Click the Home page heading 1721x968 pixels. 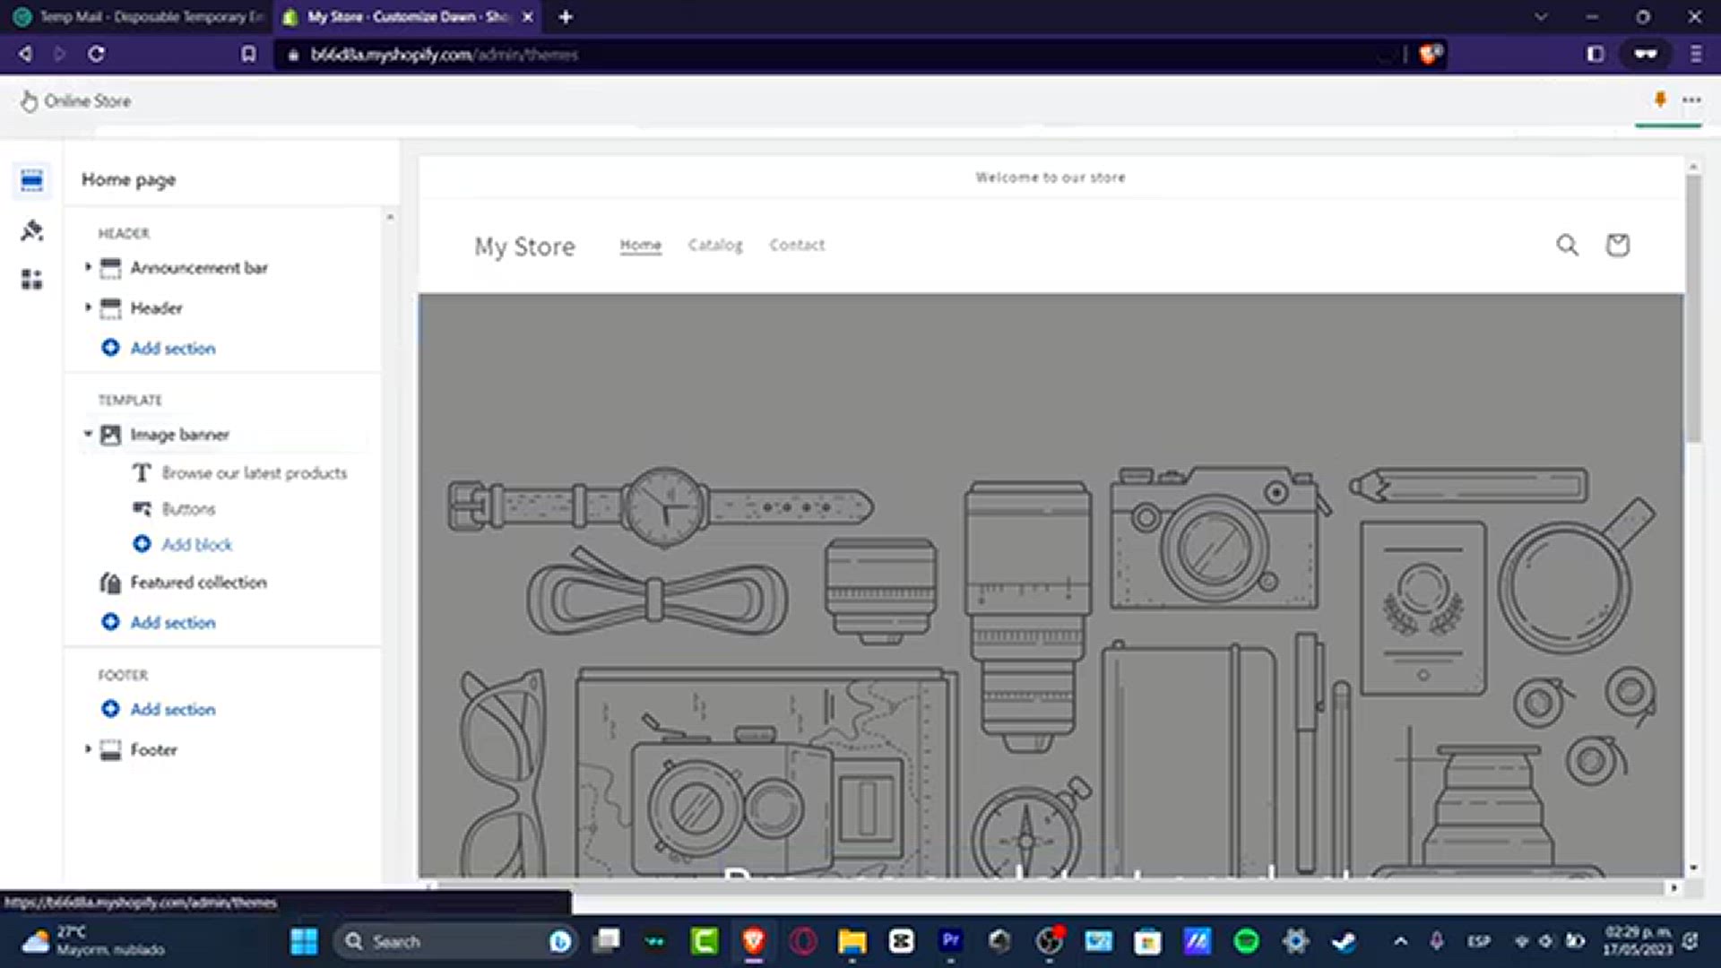point(129,179)
